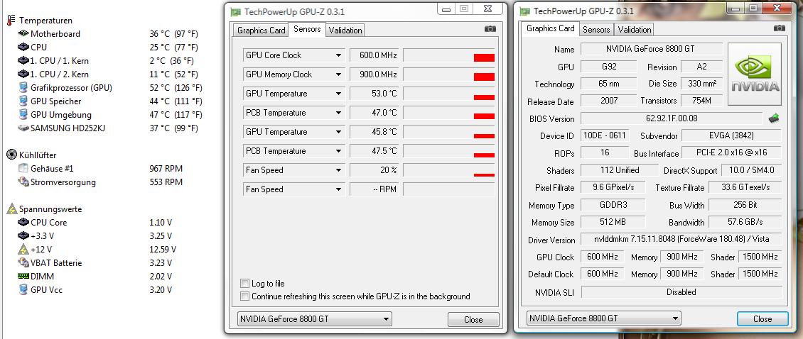
Task: Open the PCB Temperature 47.0 °C dropdown
Action: point(338,113)
